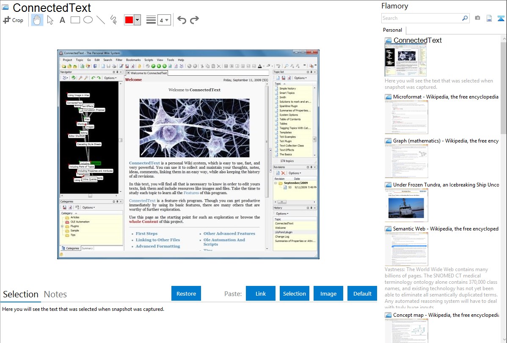
Task: Click 'Smart Topics' in the Topic list
Action: click(287, 93)
